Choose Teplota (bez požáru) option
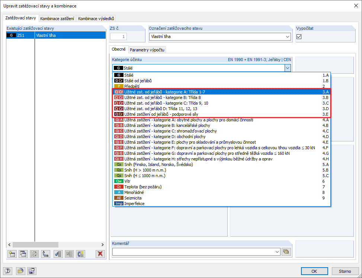The width and height of the screenshot is (362, 278). (222, 187)
